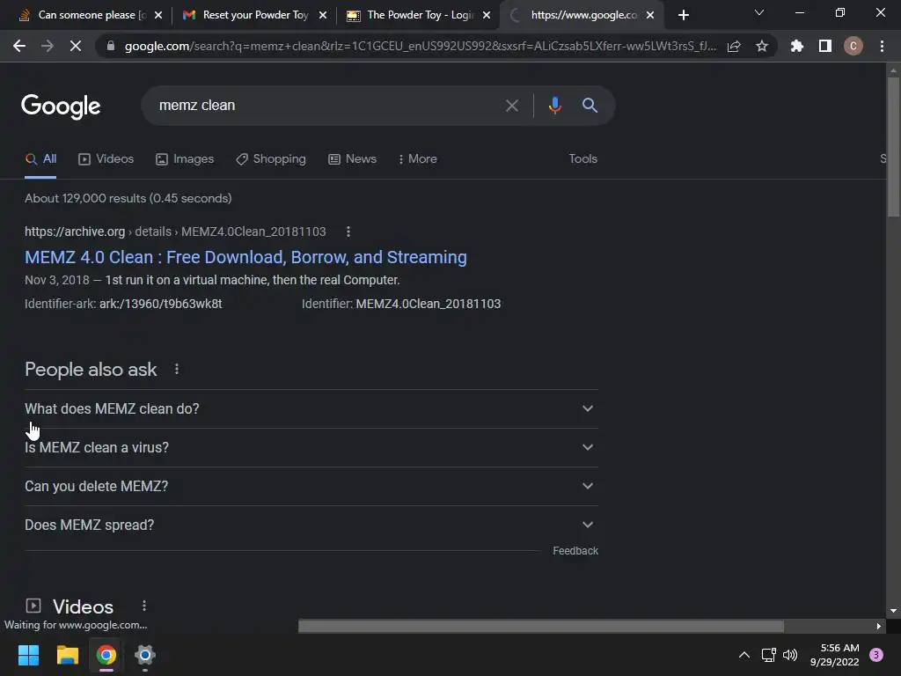
Task: Select the Images search tab
Action: tap(185, 159)
